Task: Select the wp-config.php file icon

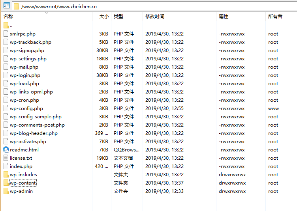Action: point(6,108)
